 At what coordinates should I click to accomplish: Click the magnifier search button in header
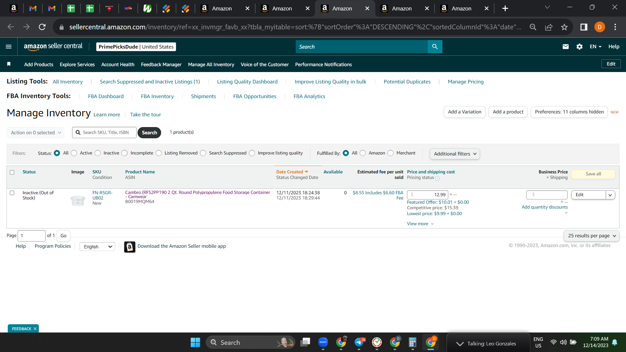tap(435, 47)
